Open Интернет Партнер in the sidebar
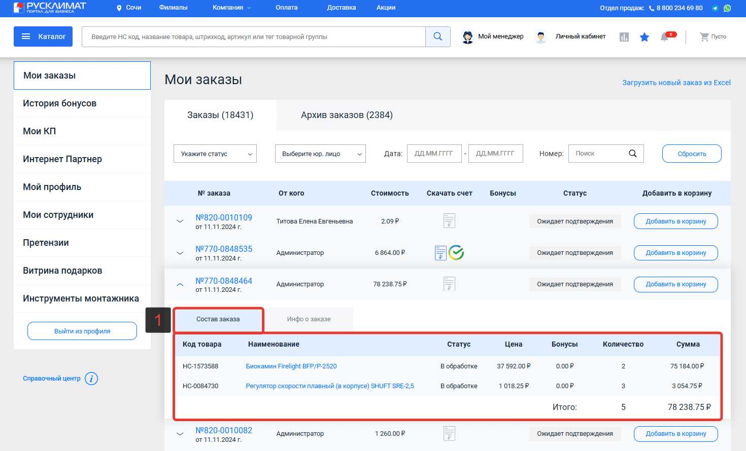 click(x=82, y=159)
